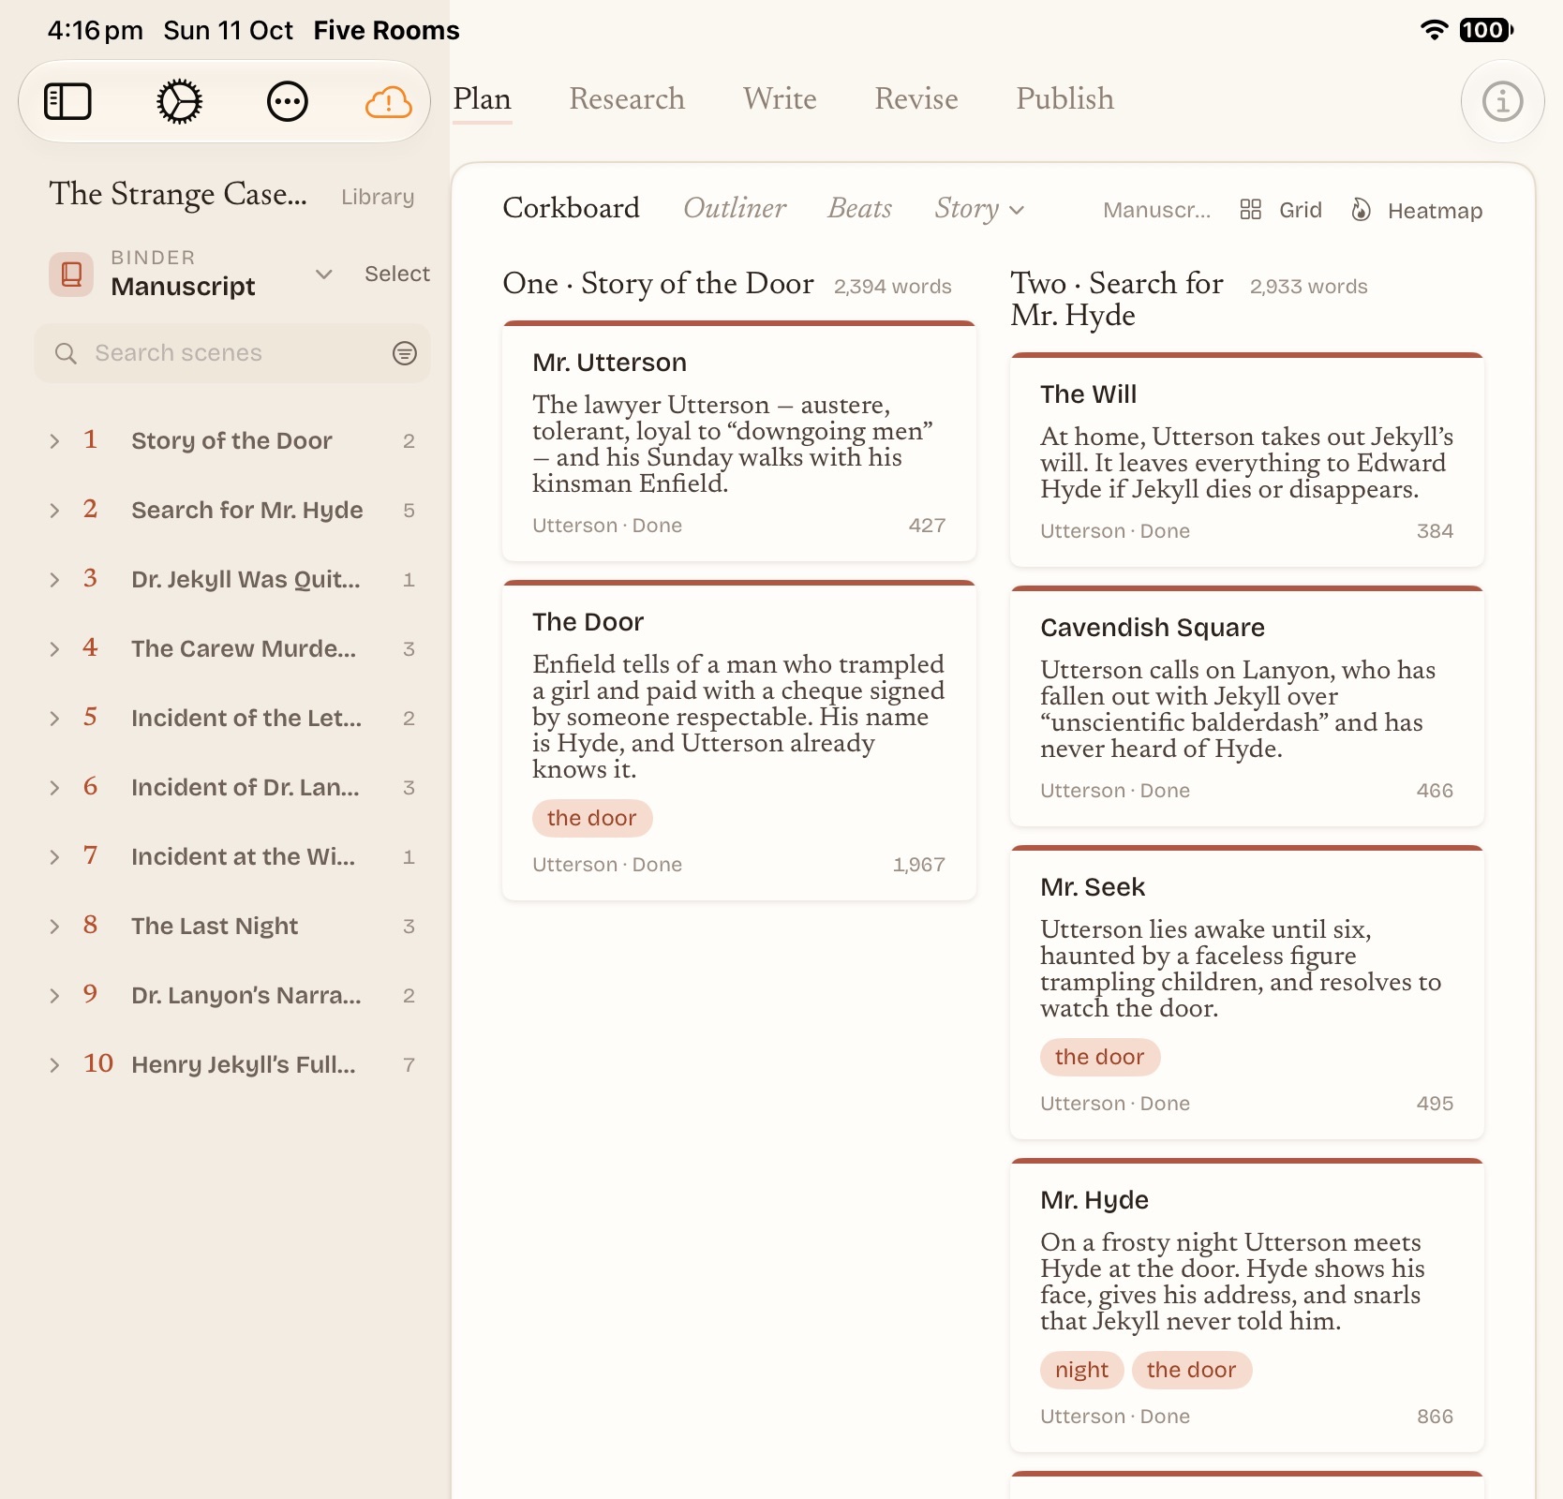The height and width of the screenshot is (1499, 1563).
Task: Open the Story dropdown menu
Action: pyautogui.click(x=979, y=209)
